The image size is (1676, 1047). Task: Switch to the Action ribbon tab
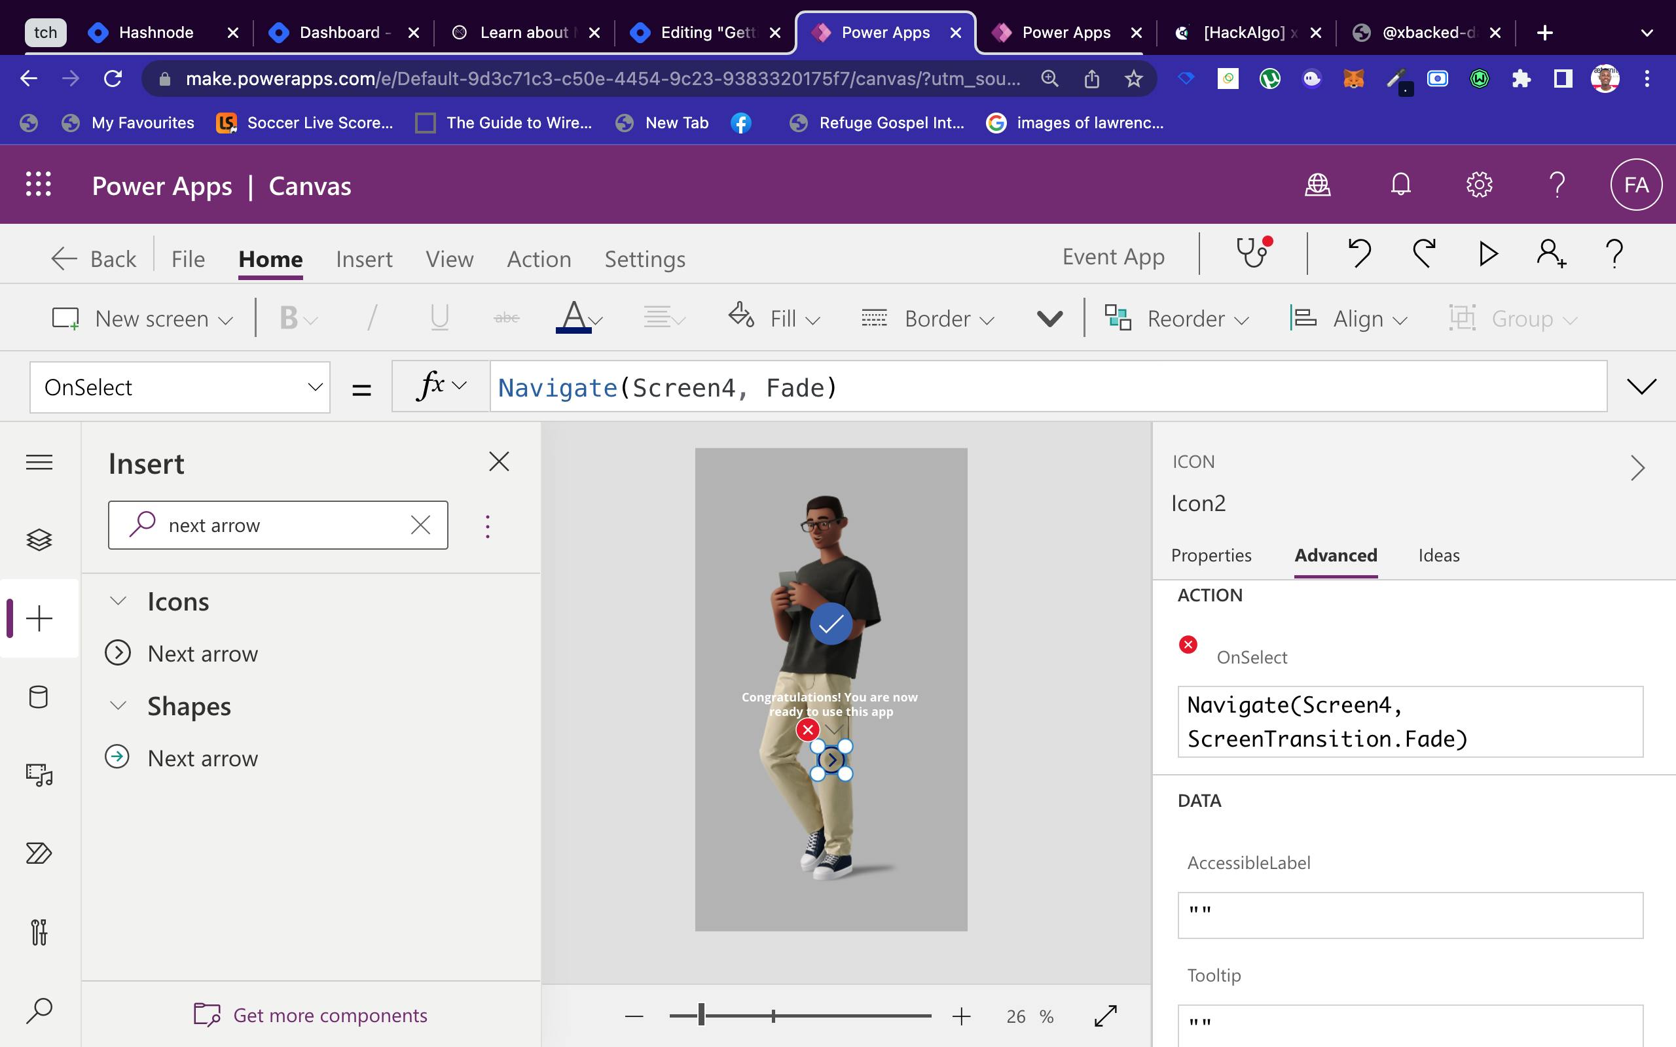click(539, 258)
